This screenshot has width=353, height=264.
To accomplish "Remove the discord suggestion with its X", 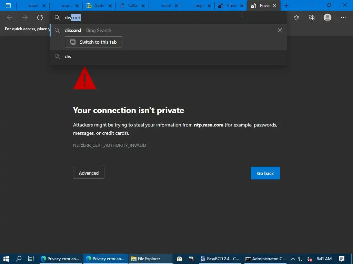I will (280, 30).
